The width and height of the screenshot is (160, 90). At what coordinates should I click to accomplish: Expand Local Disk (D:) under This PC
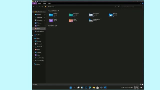(x=34, y=61)
